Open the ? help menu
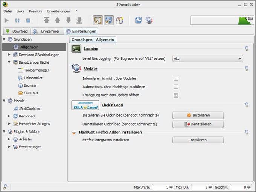This screenshot has height=192, width=256. point(76,11)
